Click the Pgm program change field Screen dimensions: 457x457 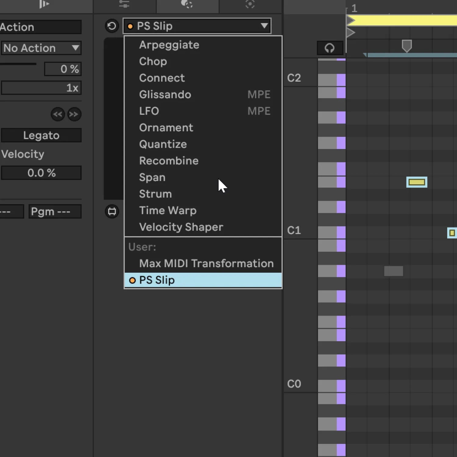coord(55,211)
